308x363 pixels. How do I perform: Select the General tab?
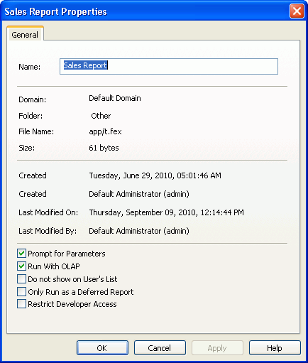pyautogui.click(x=25, y=35)
